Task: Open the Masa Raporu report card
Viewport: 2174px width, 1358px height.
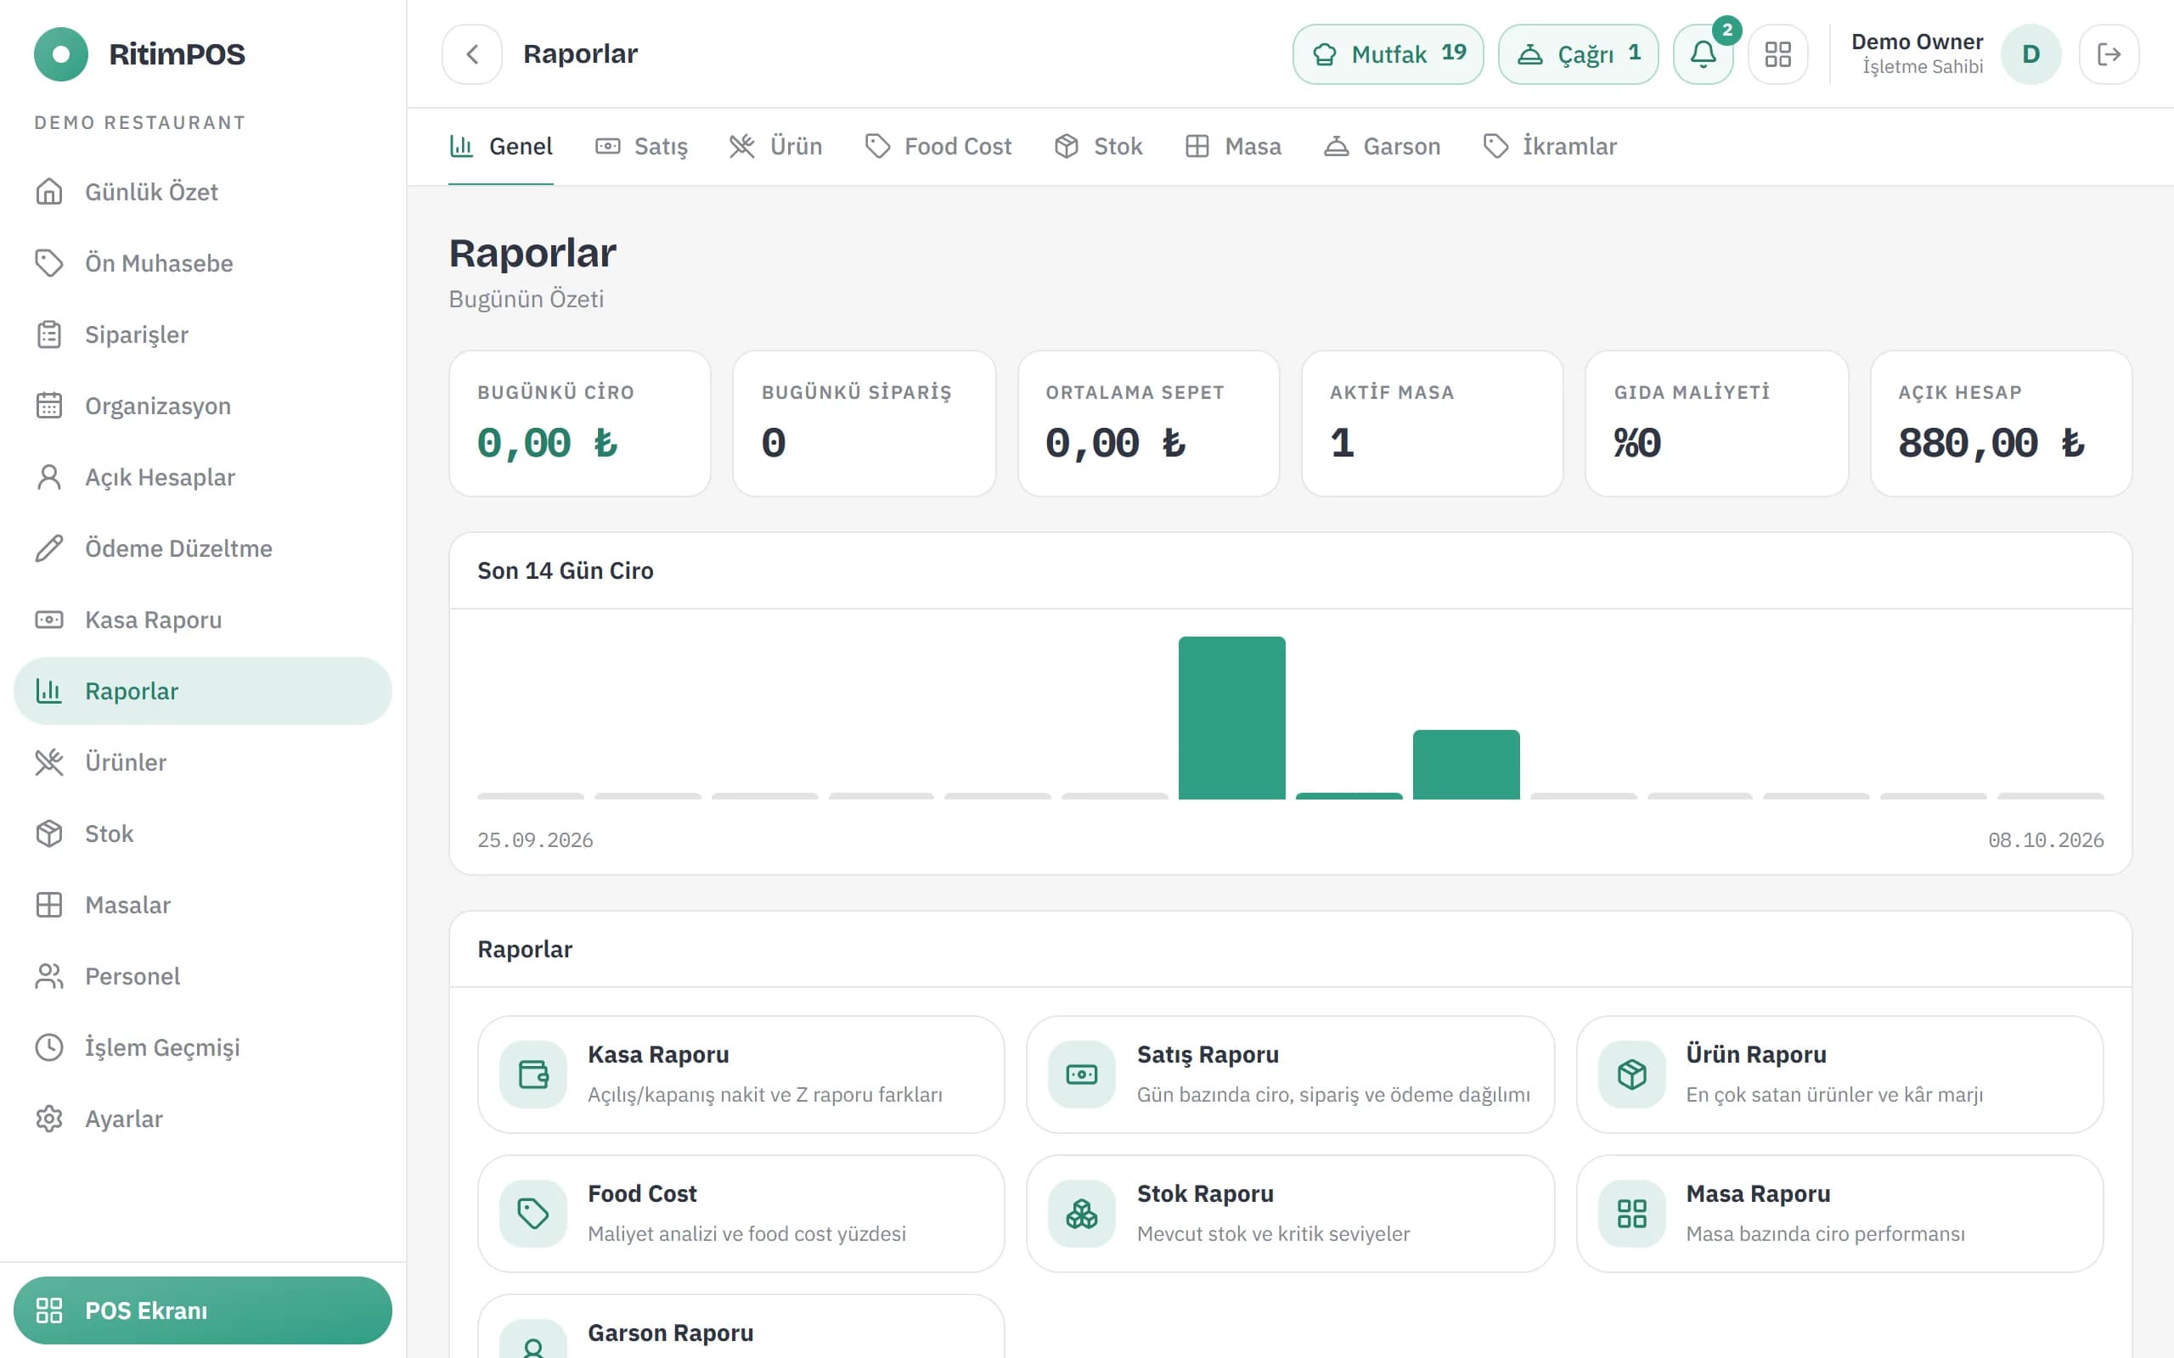Action: click(1839, 1214)
